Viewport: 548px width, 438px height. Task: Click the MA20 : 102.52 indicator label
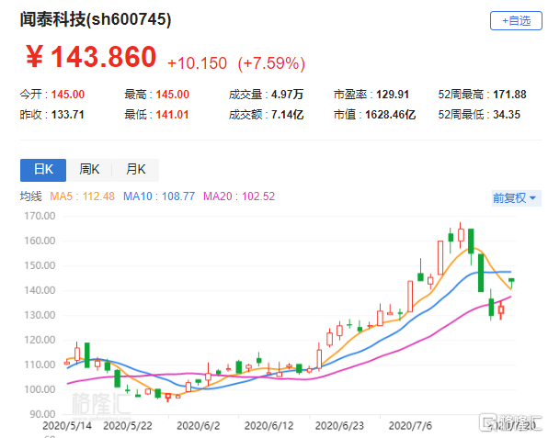coord(239,197)
